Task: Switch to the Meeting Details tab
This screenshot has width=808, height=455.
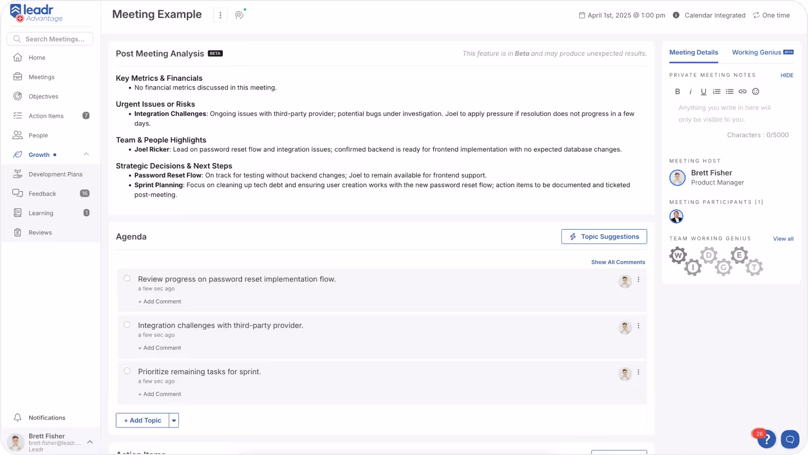Action: pos(694,52)
